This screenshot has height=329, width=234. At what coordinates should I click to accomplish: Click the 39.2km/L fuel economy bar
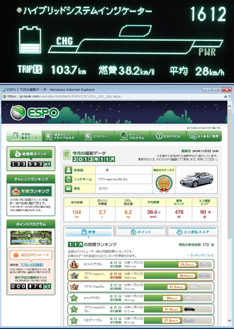(x=178, y=264)
